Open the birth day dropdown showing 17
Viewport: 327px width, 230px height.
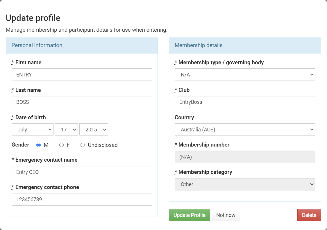point(66,129)
